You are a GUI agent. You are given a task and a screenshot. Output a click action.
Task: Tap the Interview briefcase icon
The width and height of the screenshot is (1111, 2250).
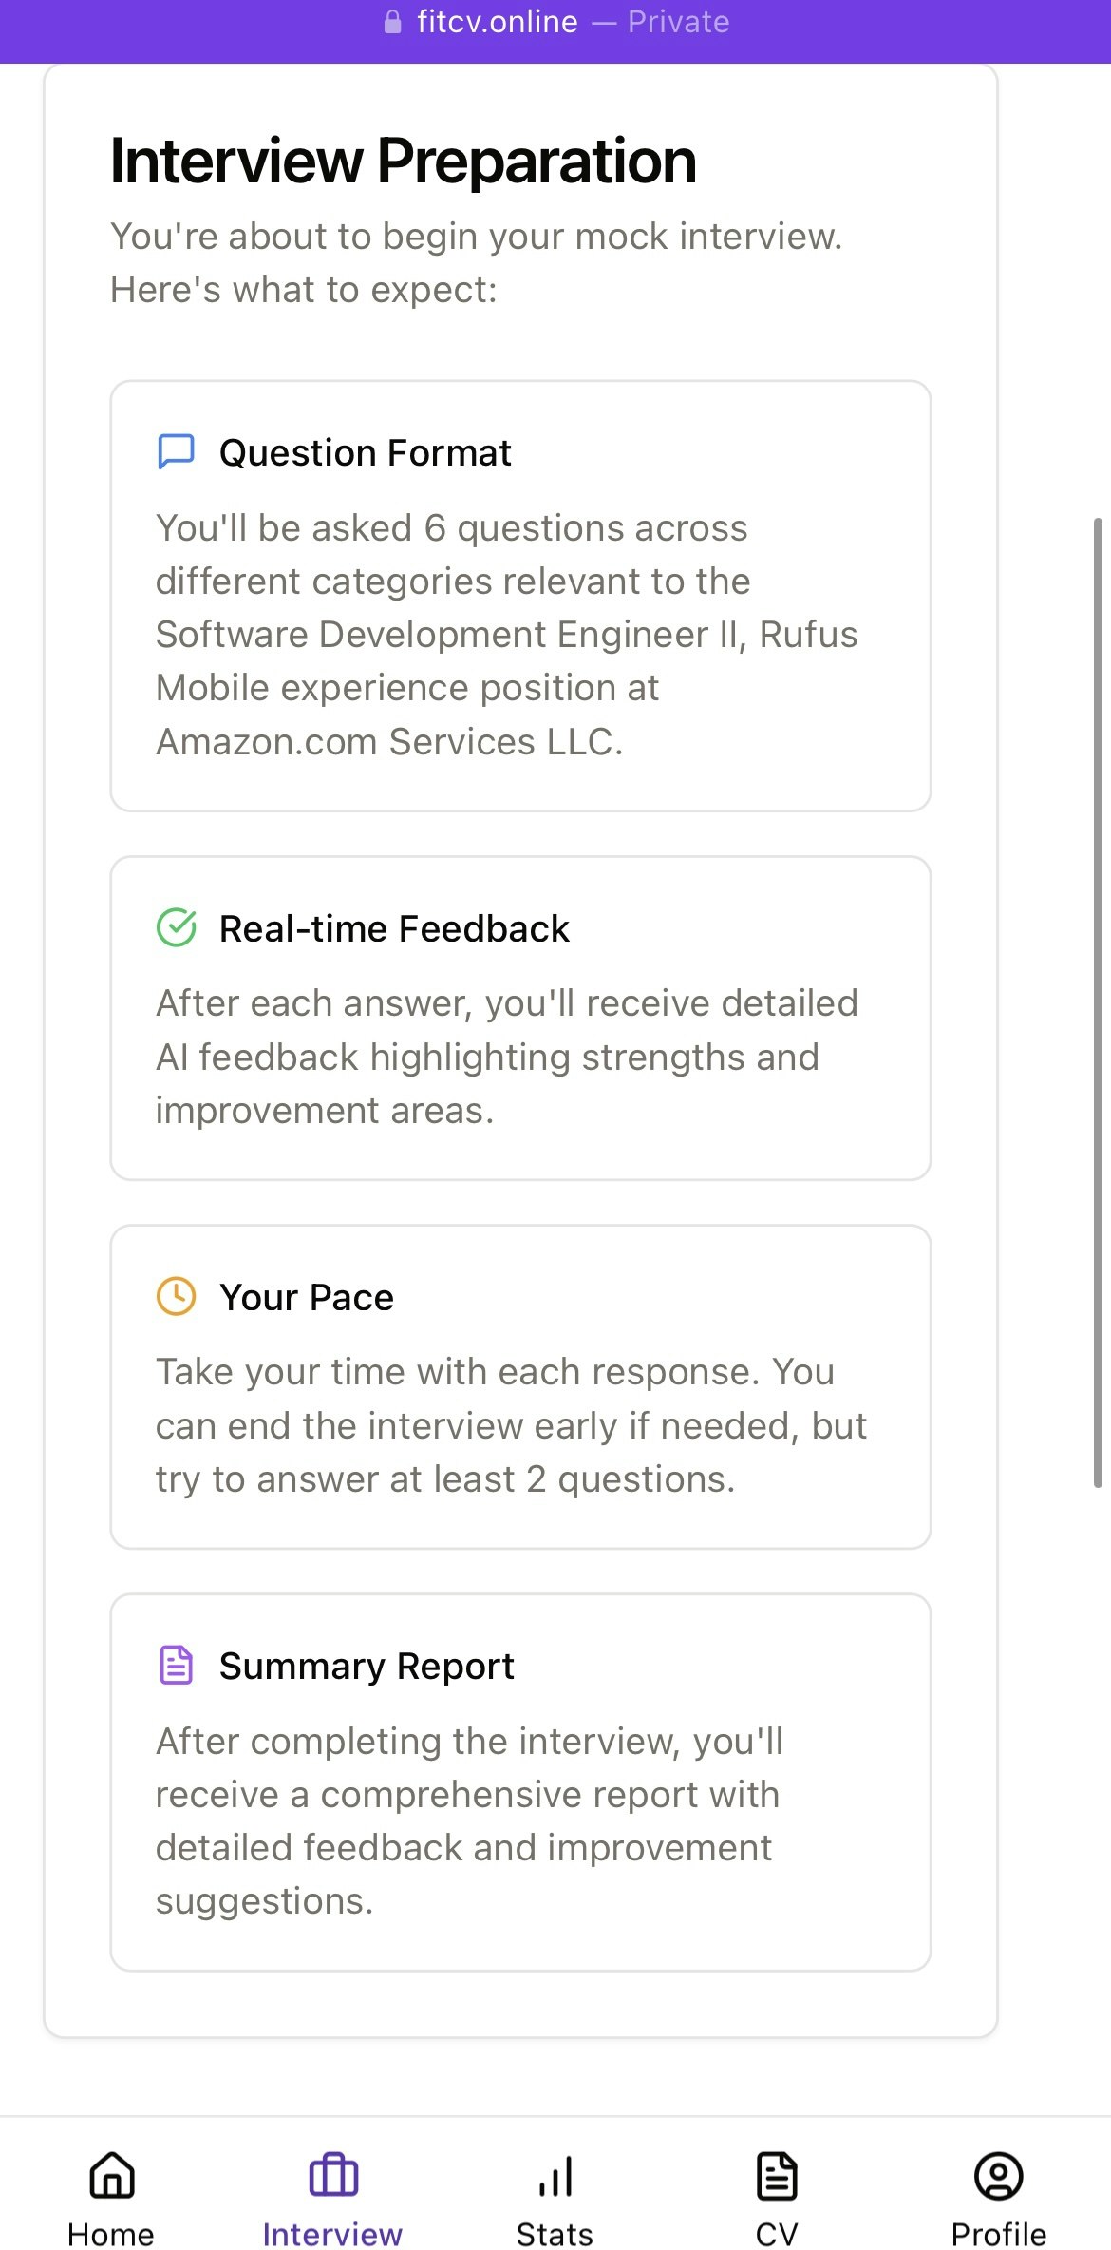(333, 2175)
